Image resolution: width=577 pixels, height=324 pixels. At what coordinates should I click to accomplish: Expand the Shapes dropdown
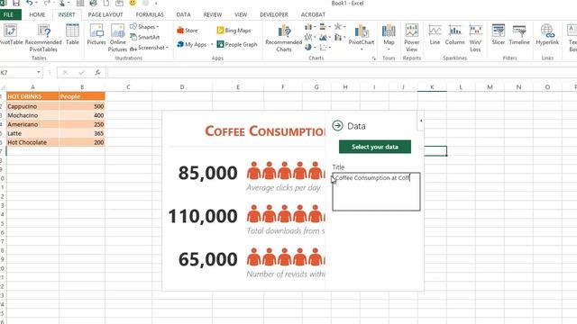[145, 27]
